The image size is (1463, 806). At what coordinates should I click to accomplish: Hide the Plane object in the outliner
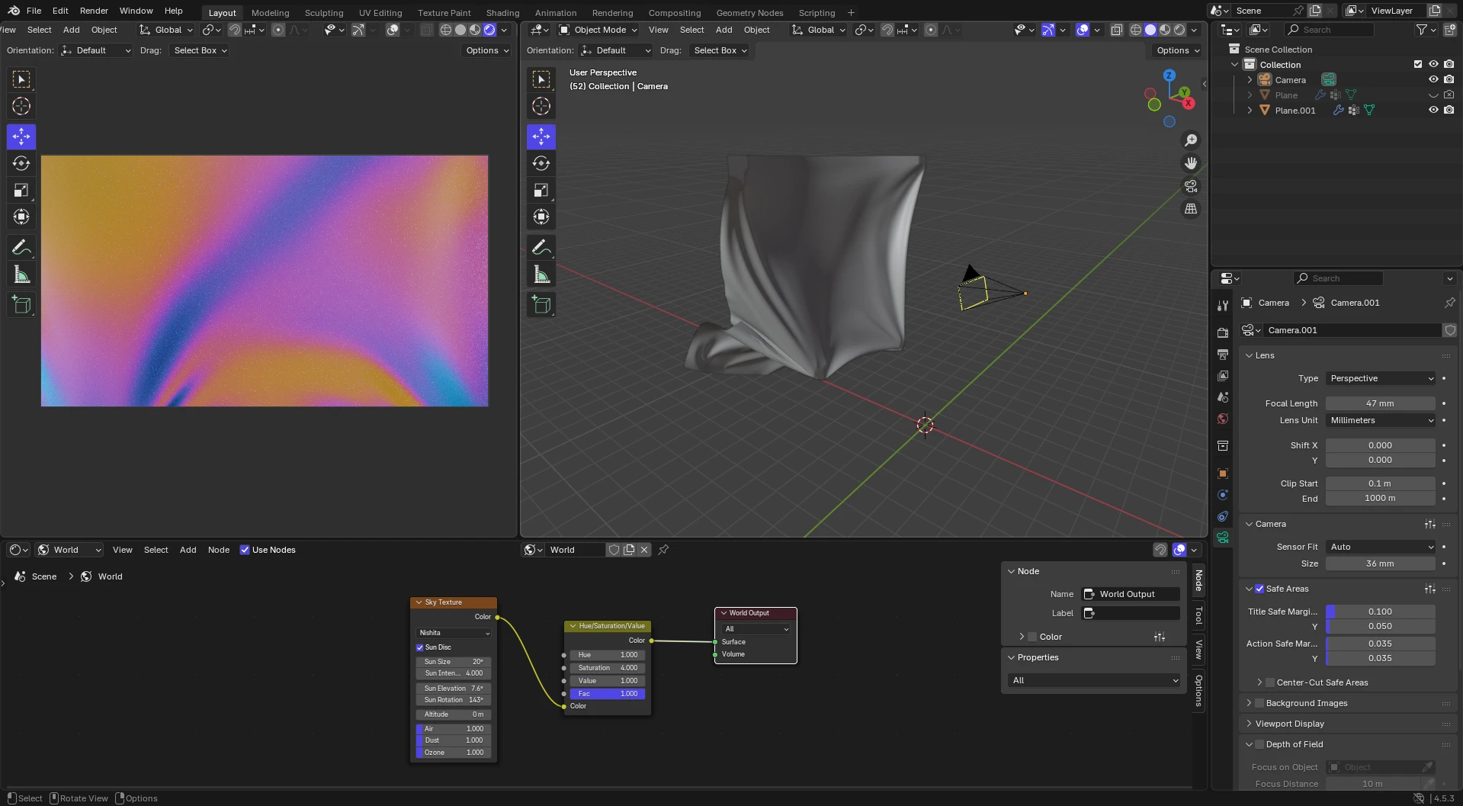coord(1433,95)
